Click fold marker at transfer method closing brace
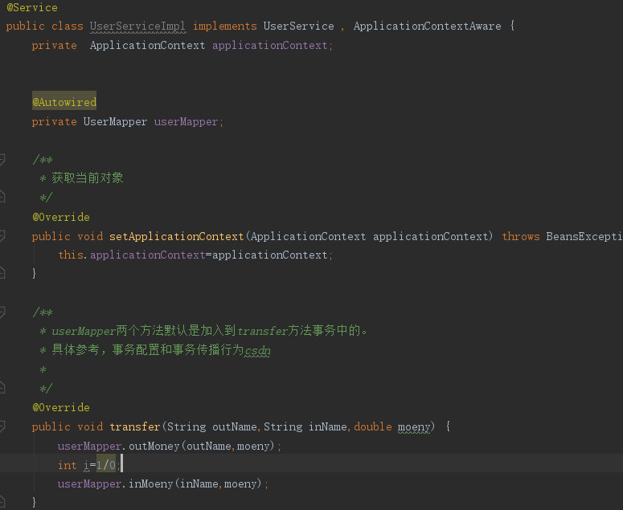Image resolution: width=623 pixels, height=510 pixels. pos(2,501)
